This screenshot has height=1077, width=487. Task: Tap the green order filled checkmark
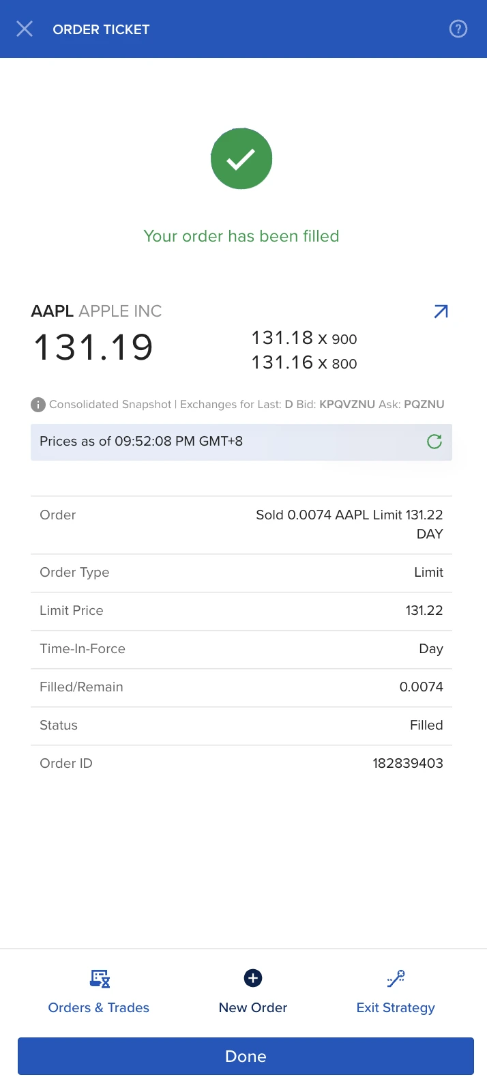tap(241, 158)
